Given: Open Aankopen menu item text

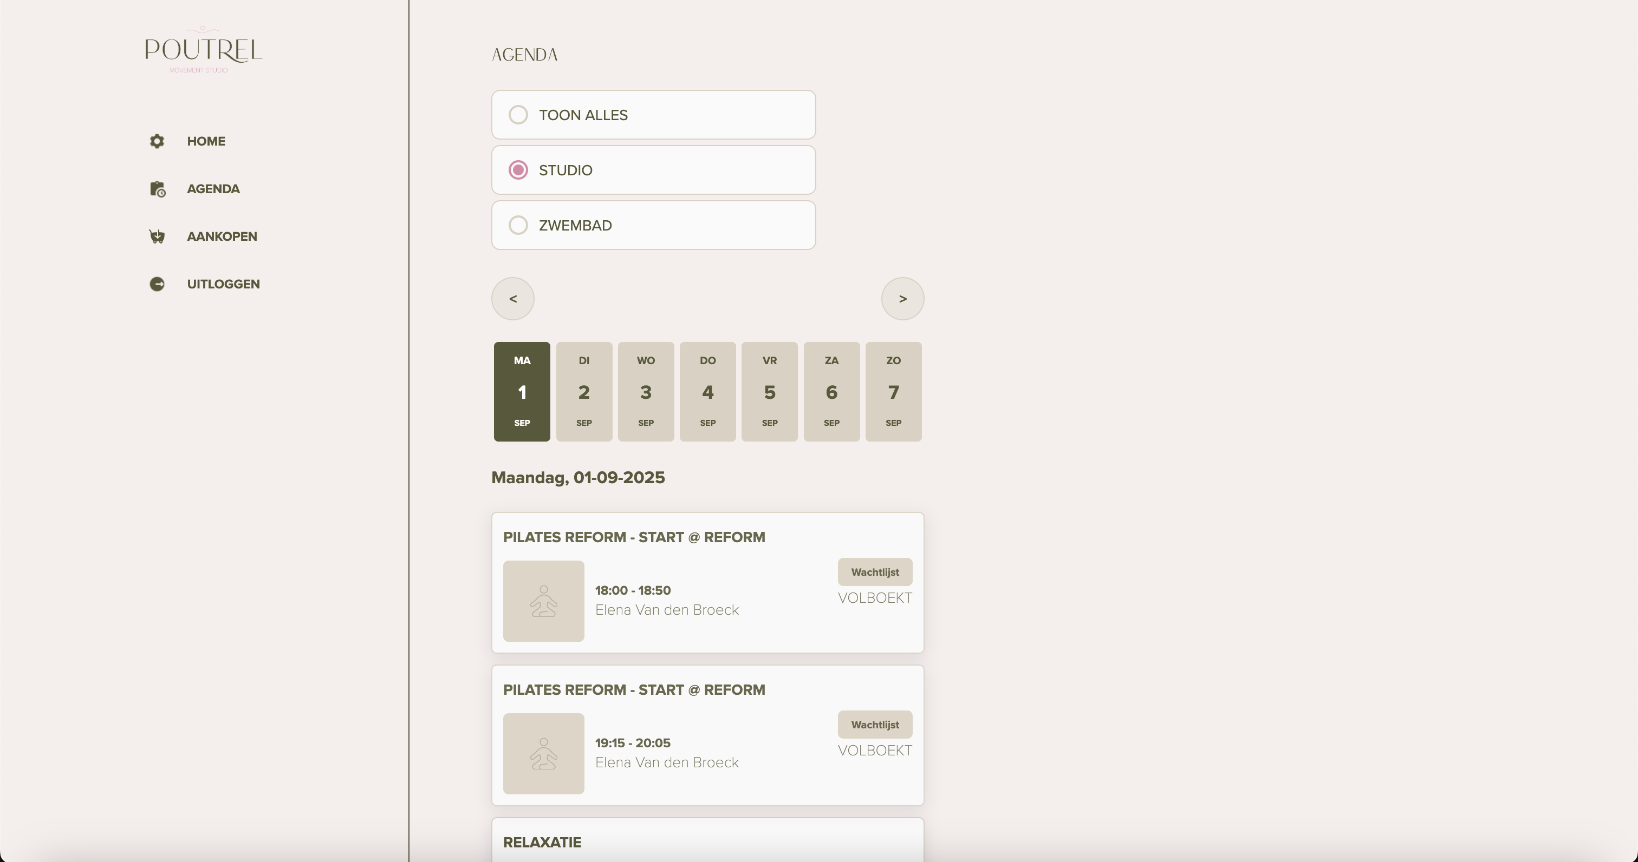Looking at the screenshot, I should click(x=222, y=236).
